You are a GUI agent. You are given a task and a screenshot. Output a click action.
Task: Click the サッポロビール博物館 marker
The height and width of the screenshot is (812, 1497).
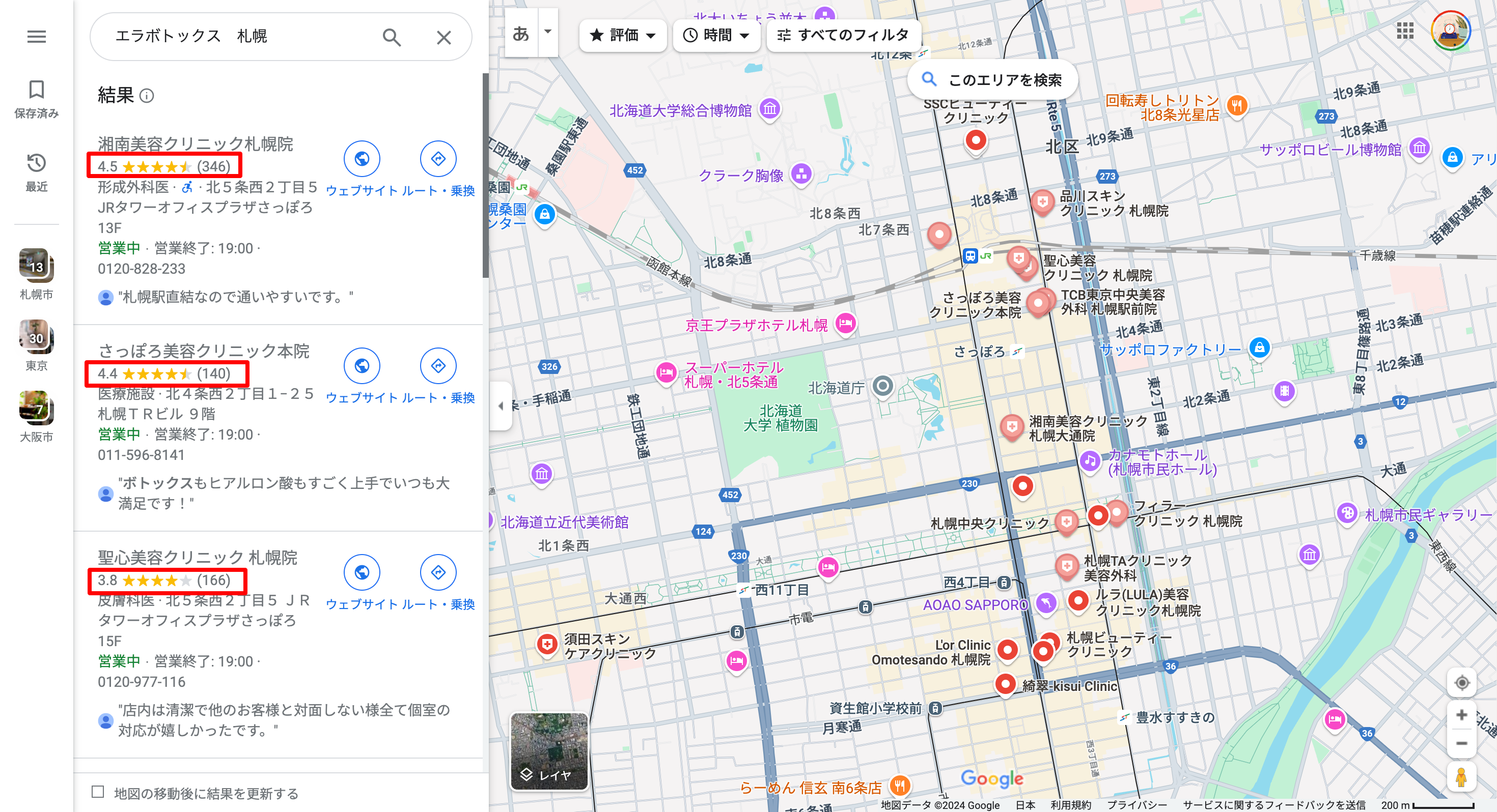(x=1420, y=148)
